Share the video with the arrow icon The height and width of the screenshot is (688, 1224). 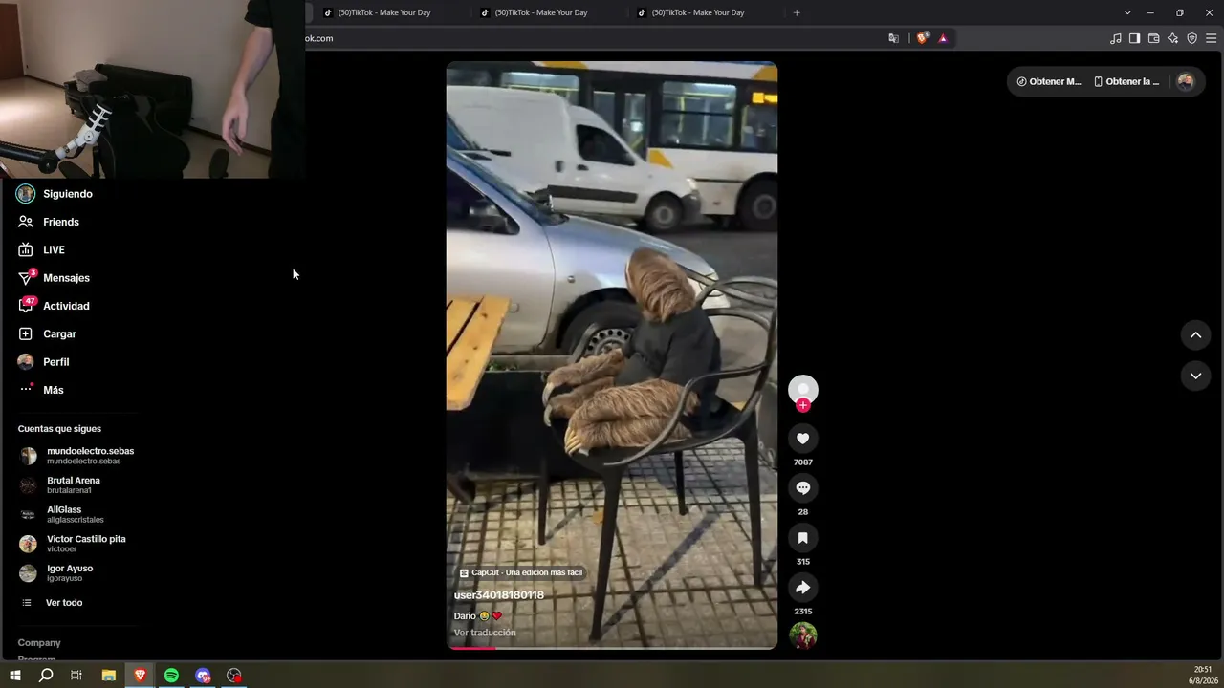click(802, 588)
